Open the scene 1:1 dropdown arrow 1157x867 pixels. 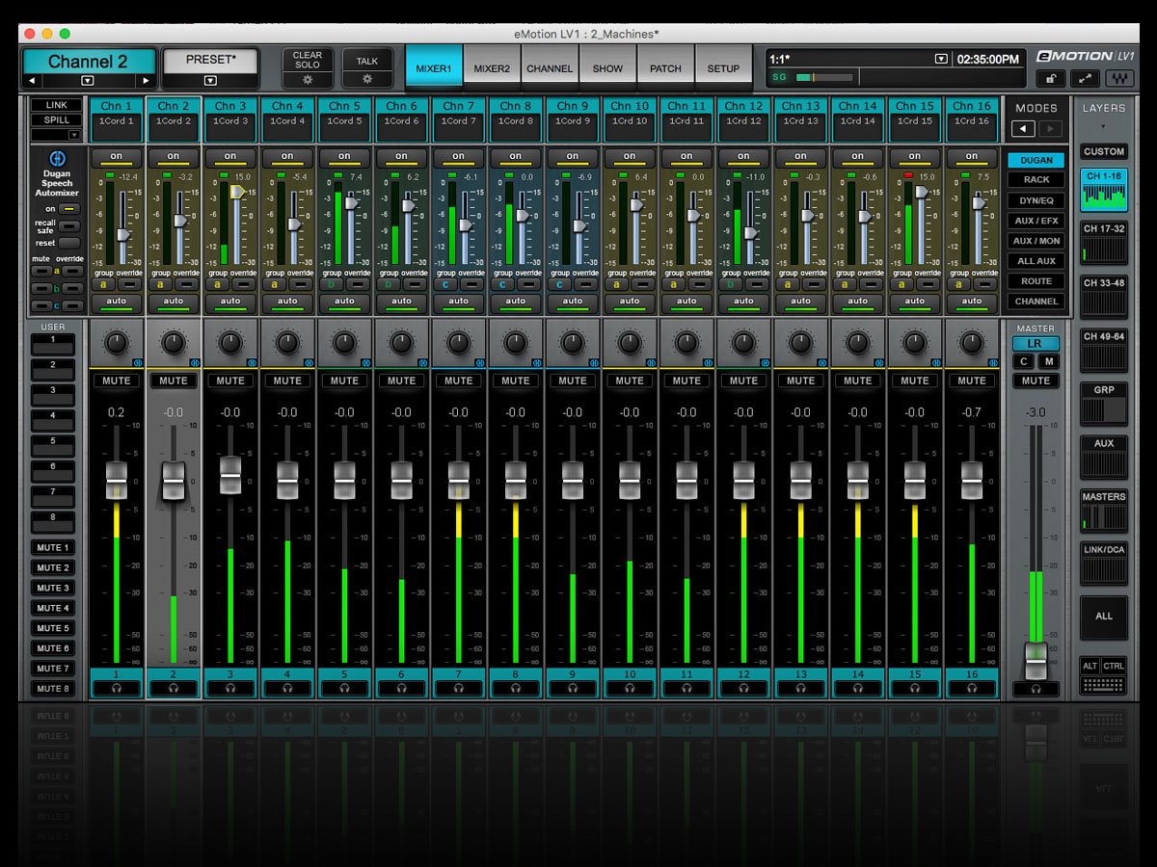pos(941,59)
